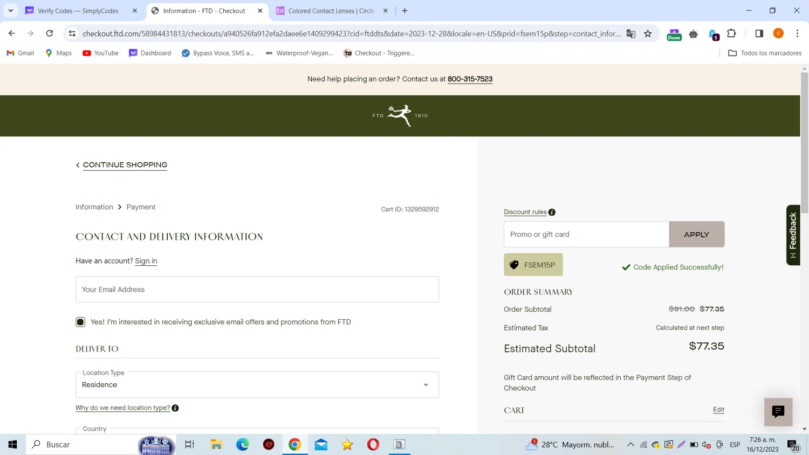The width and height of the screenshot is (809, 455).
Task: Open Waterproof-Vegan bookmark
Action: pos(299,53)
